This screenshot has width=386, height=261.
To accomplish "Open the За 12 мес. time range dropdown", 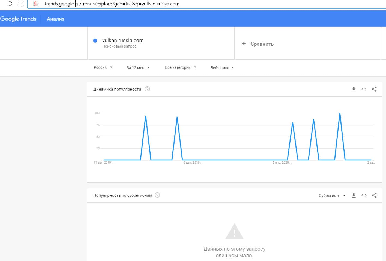I will coord(138,68).
